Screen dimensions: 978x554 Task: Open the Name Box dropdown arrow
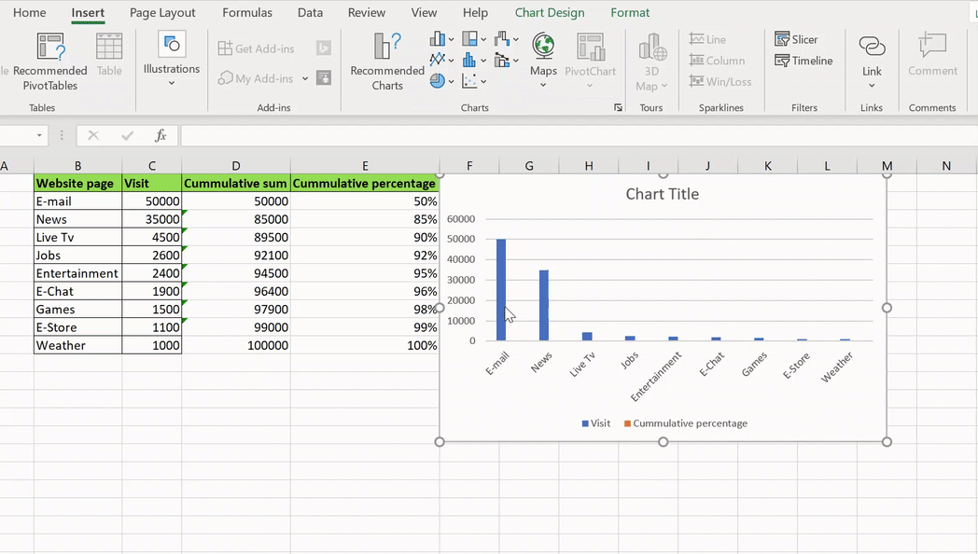39,135
